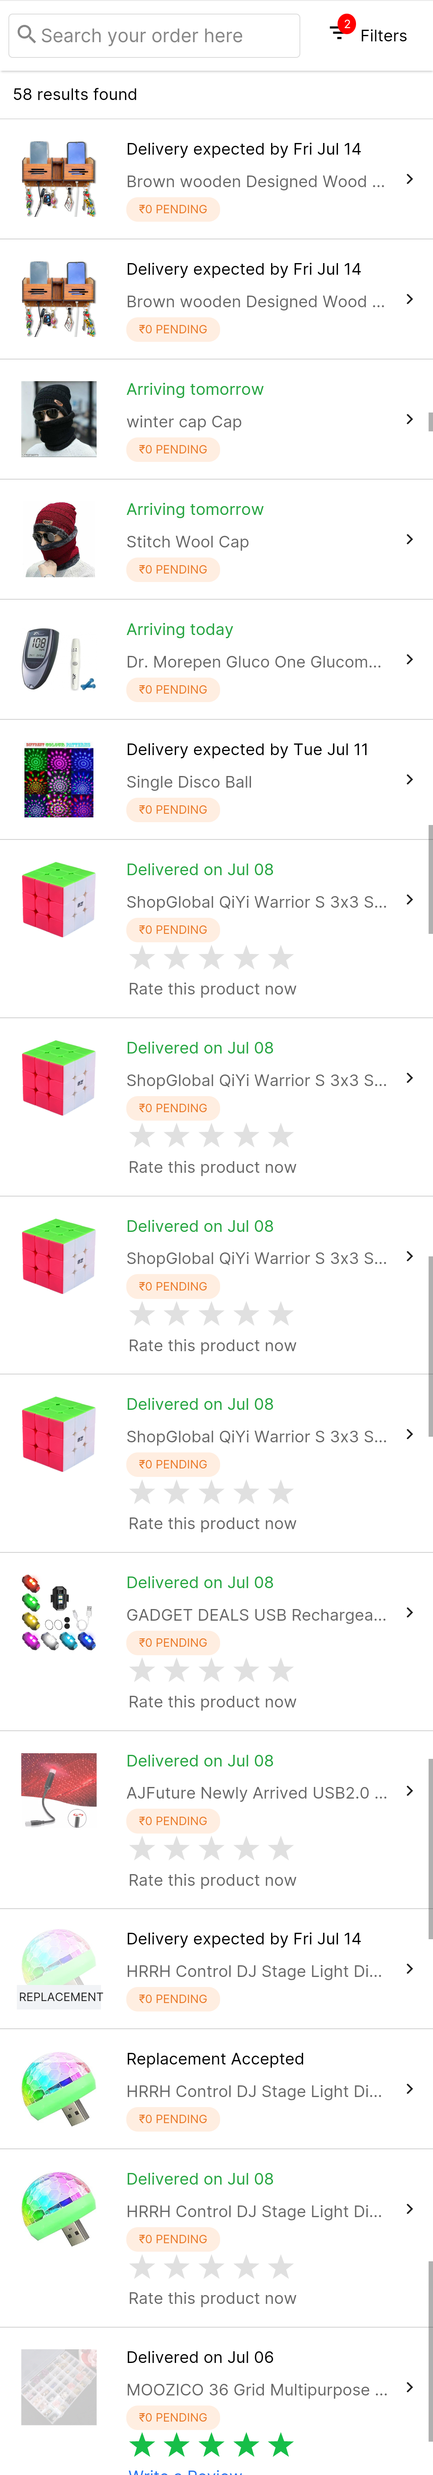The height and width of the screenshot is (2475, 433).
Task: Open first Brown wooden Designed Wood order
Action: coord(216,179)
